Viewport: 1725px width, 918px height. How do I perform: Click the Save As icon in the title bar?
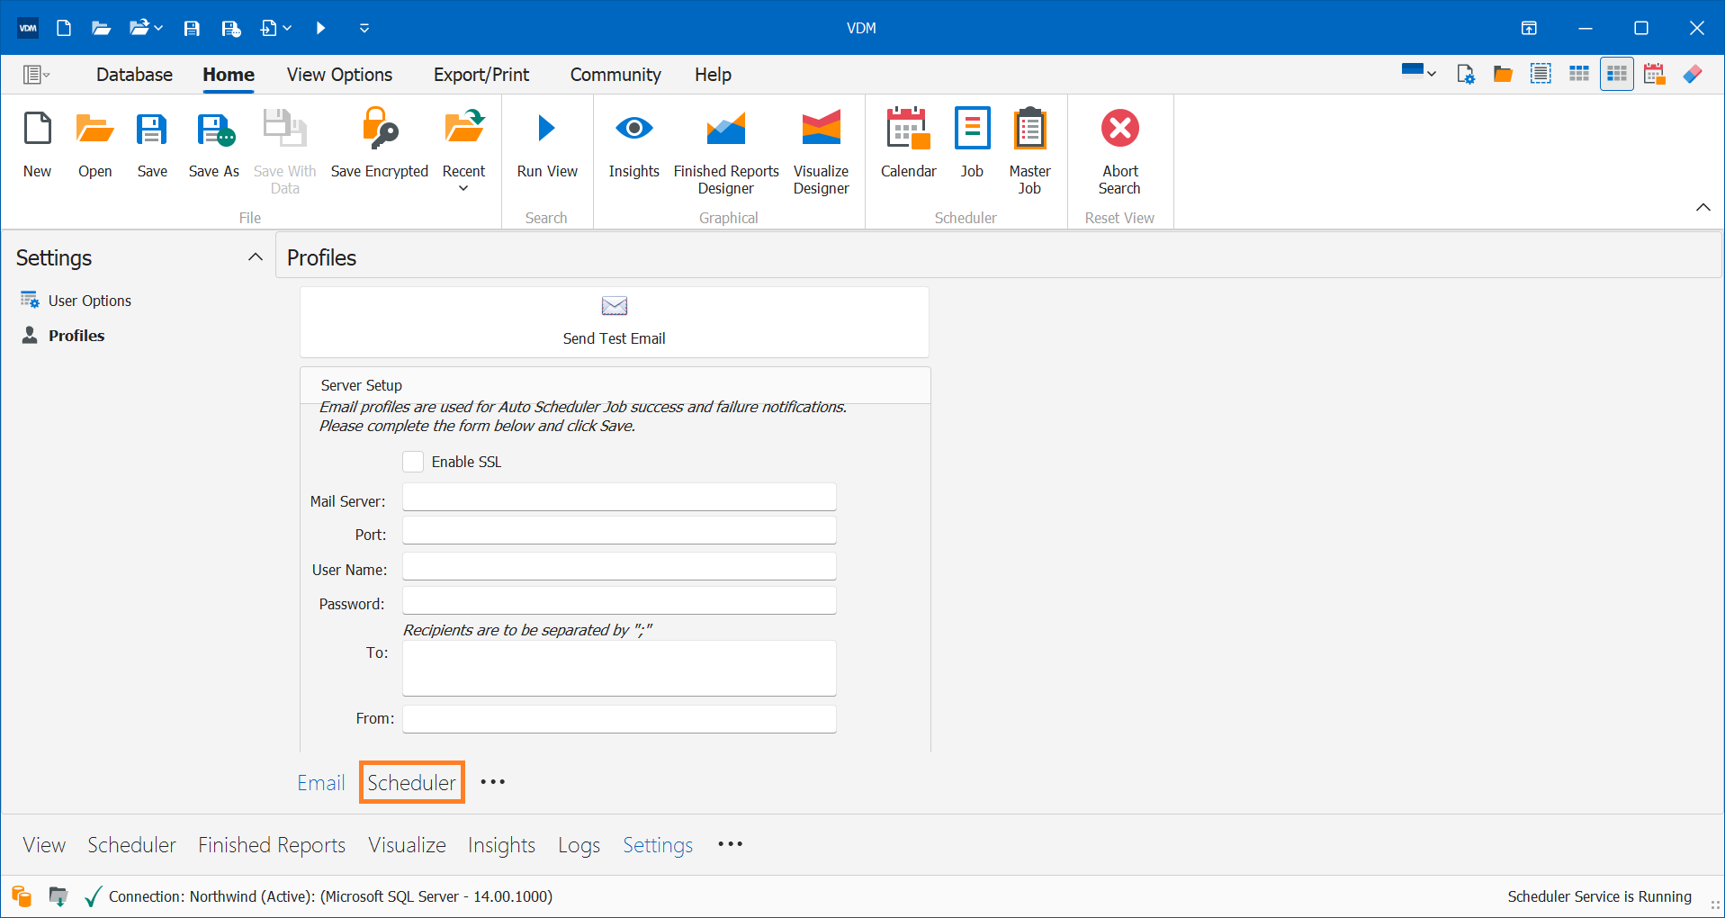(231, 28)
